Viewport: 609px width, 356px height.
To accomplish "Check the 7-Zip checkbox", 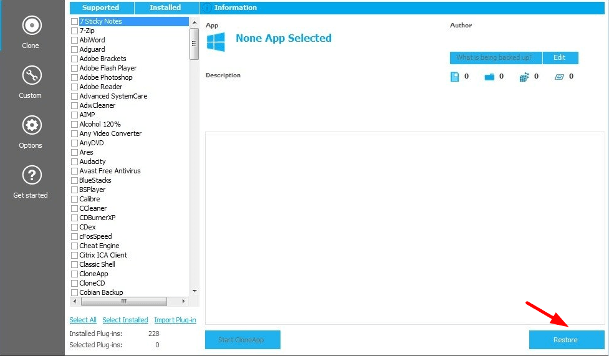I will point(75,31).
